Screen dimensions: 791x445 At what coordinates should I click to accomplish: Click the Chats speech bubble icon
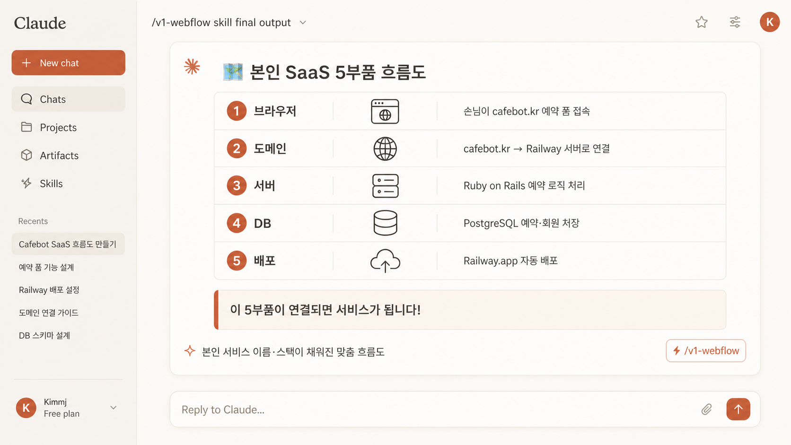pos(26,99)
